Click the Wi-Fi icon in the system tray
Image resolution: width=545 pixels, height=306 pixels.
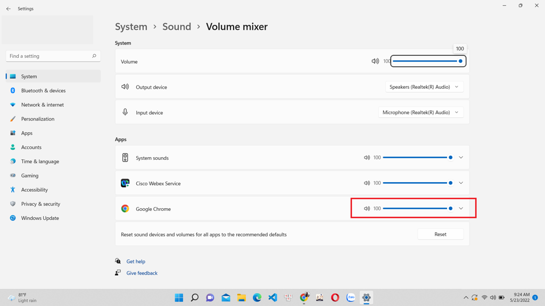click(x=484, y=297)
